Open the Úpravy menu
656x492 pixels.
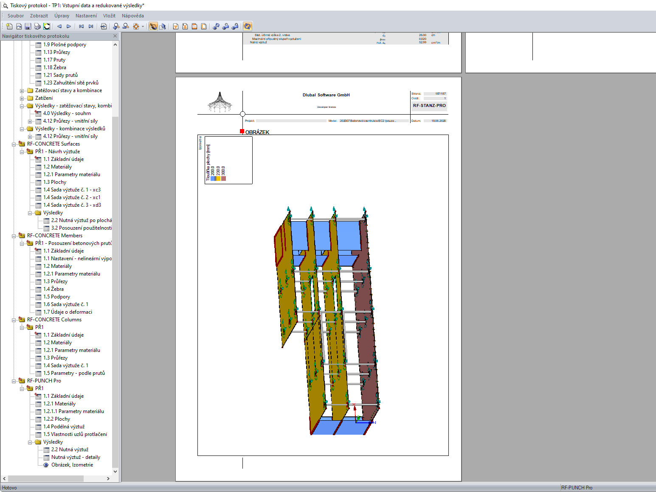(62, 16)
